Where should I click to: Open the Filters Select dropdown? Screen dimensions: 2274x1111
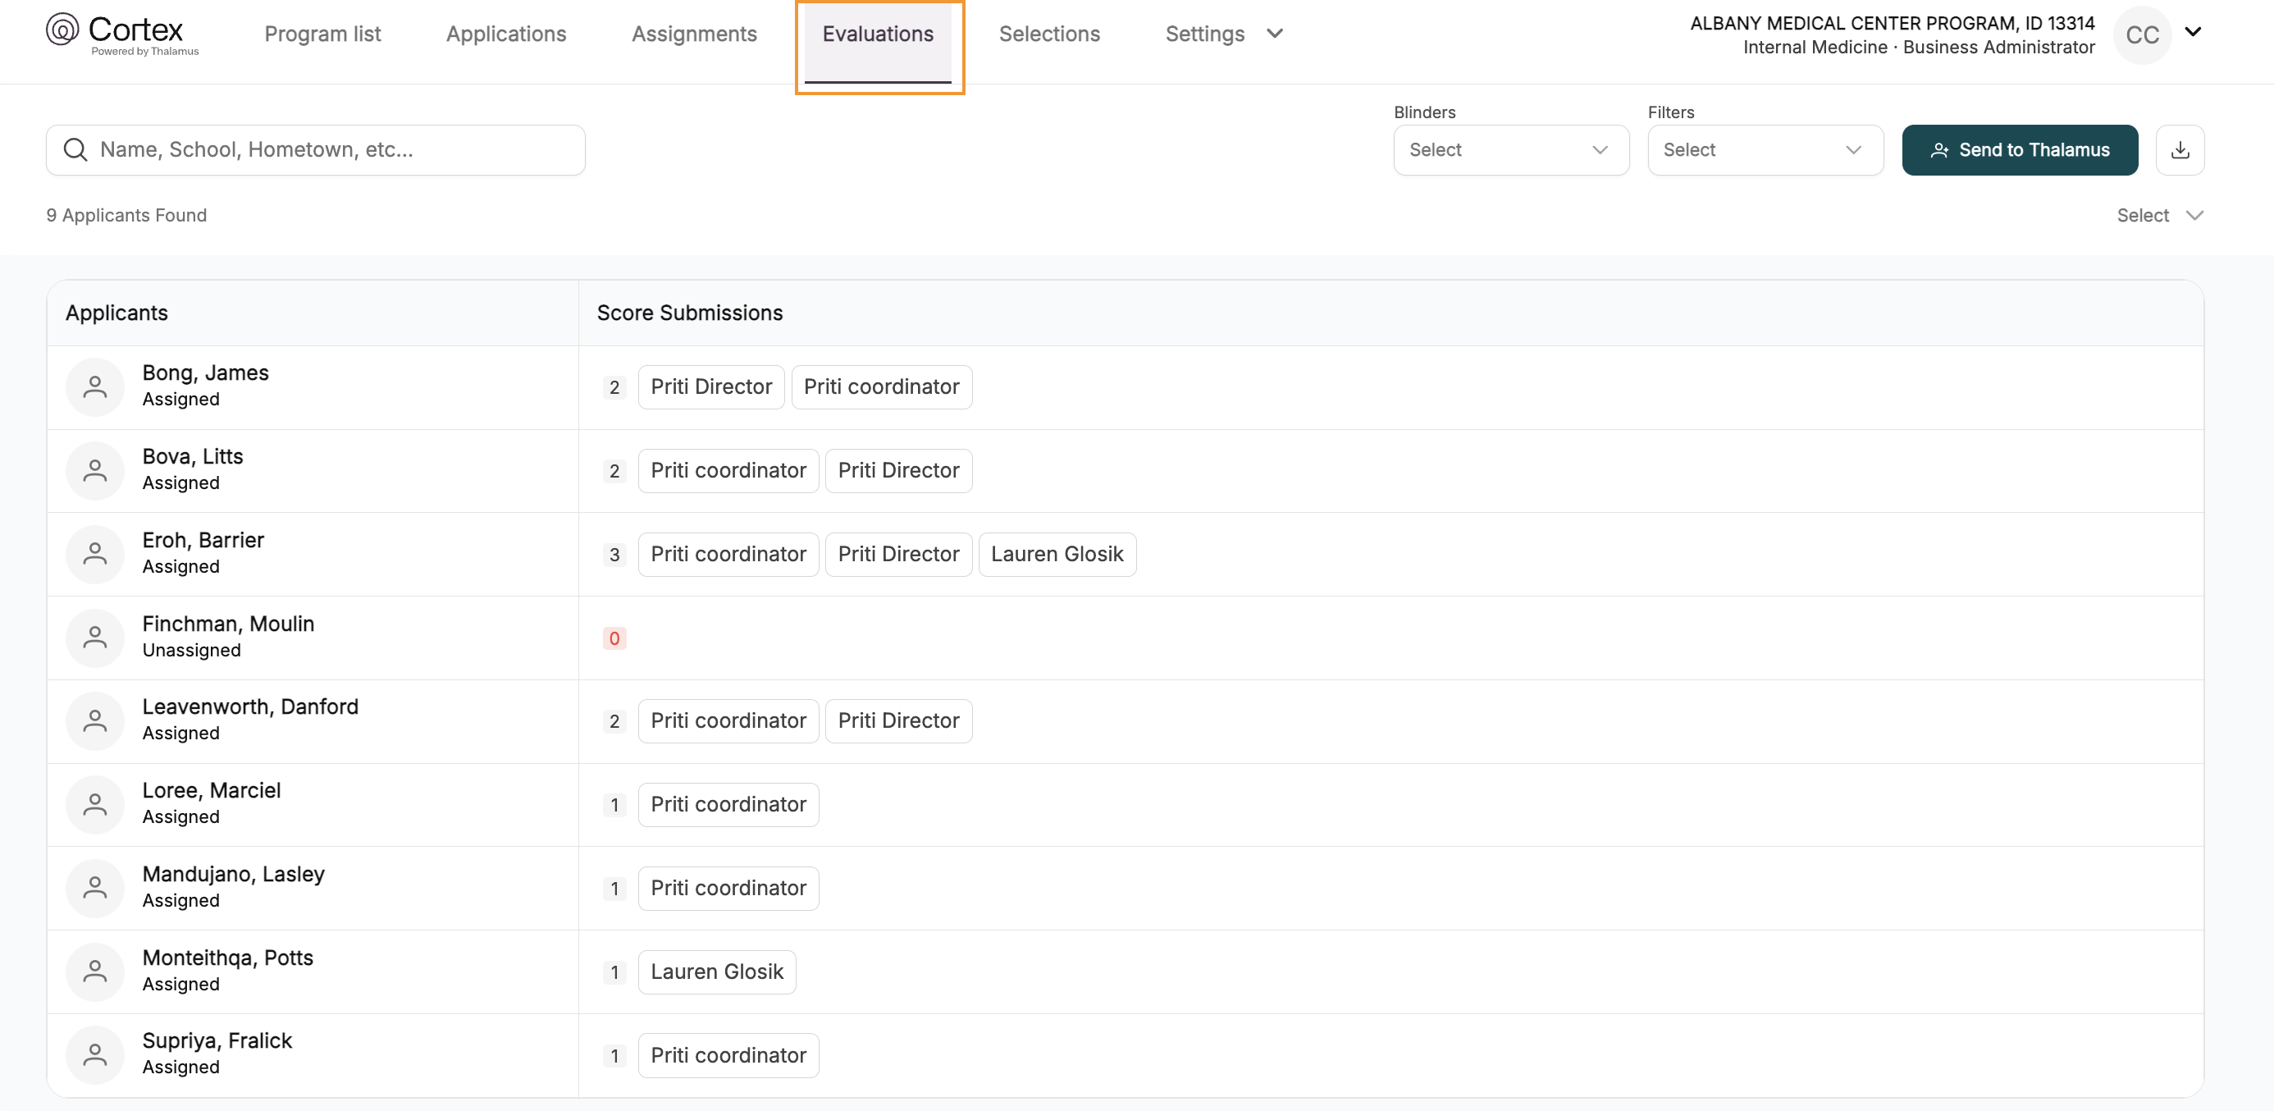click(x=1765, y=150)
